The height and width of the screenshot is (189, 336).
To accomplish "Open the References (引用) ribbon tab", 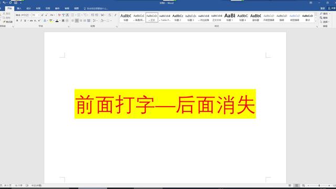I will [48, 8].
